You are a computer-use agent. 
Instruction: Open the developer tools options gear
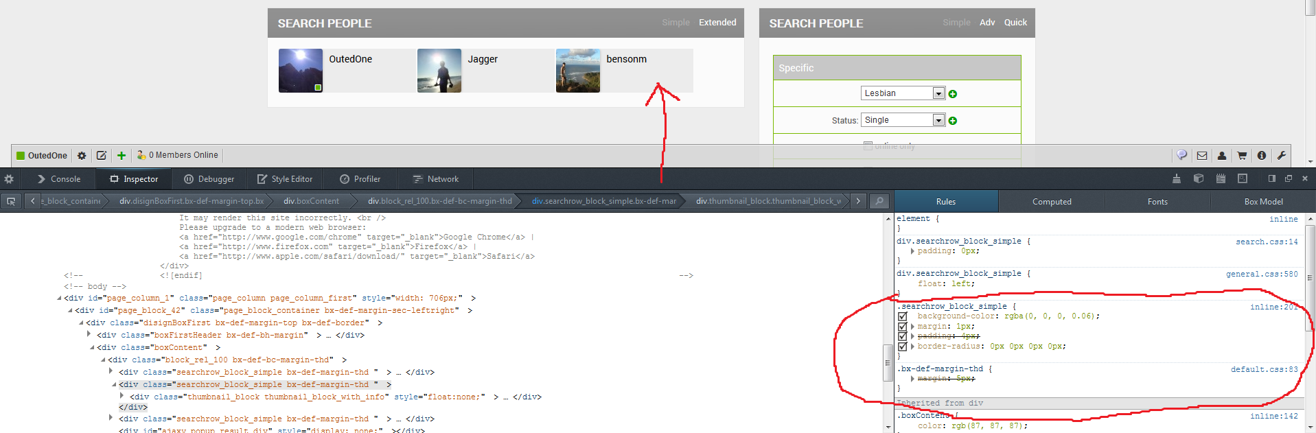[9, 179]
